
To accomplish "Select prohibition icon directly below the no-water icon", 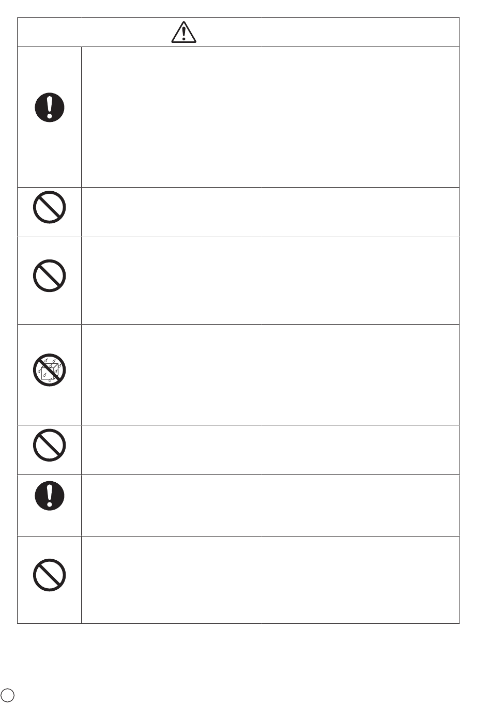I will click(50, 446).
